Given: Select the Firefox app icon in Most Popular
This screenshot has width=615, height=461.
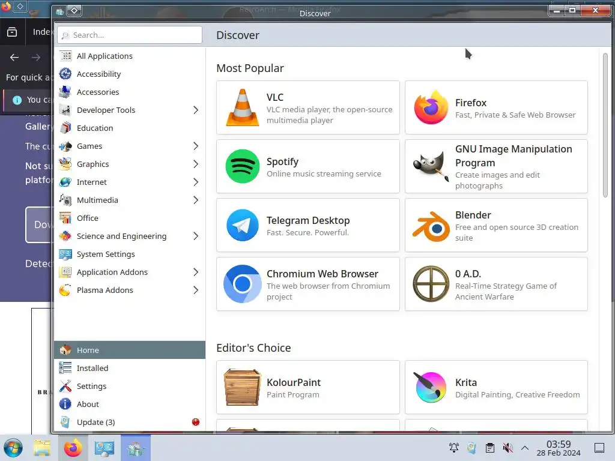Looking at the screenshot, I should pyautogui.click(x=431, y=107).
